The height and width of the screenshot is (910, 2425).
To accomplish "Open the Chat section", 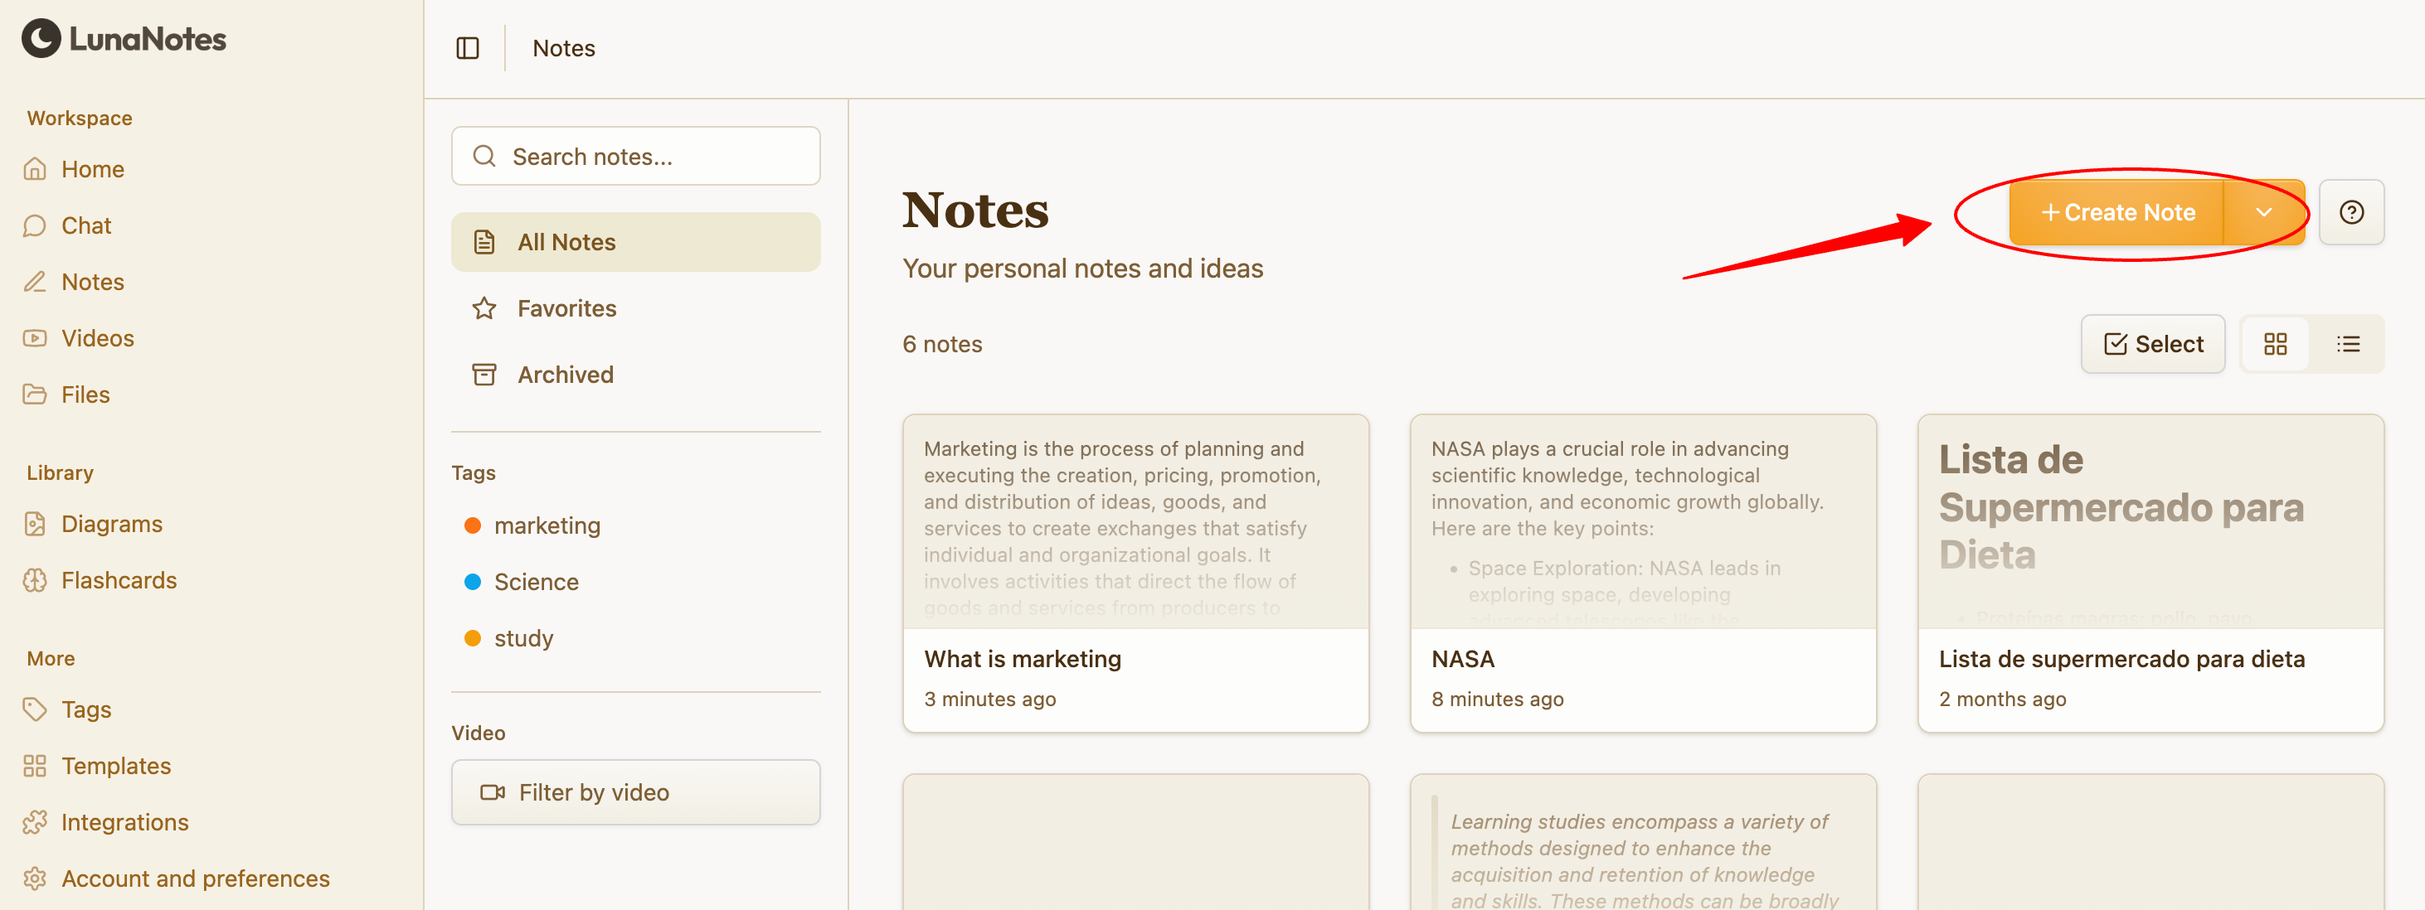I will [85, 225].
